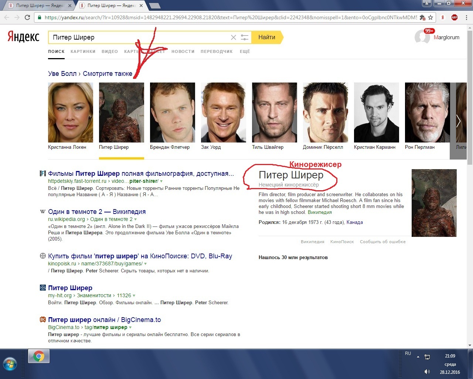
Task: Click the browser address bar URL
Action: coord(231,17)
